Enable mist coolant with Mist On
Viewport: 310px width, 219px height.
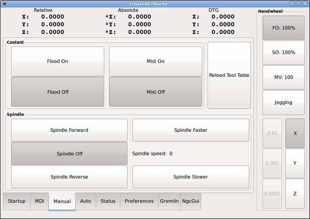point(156,61)
